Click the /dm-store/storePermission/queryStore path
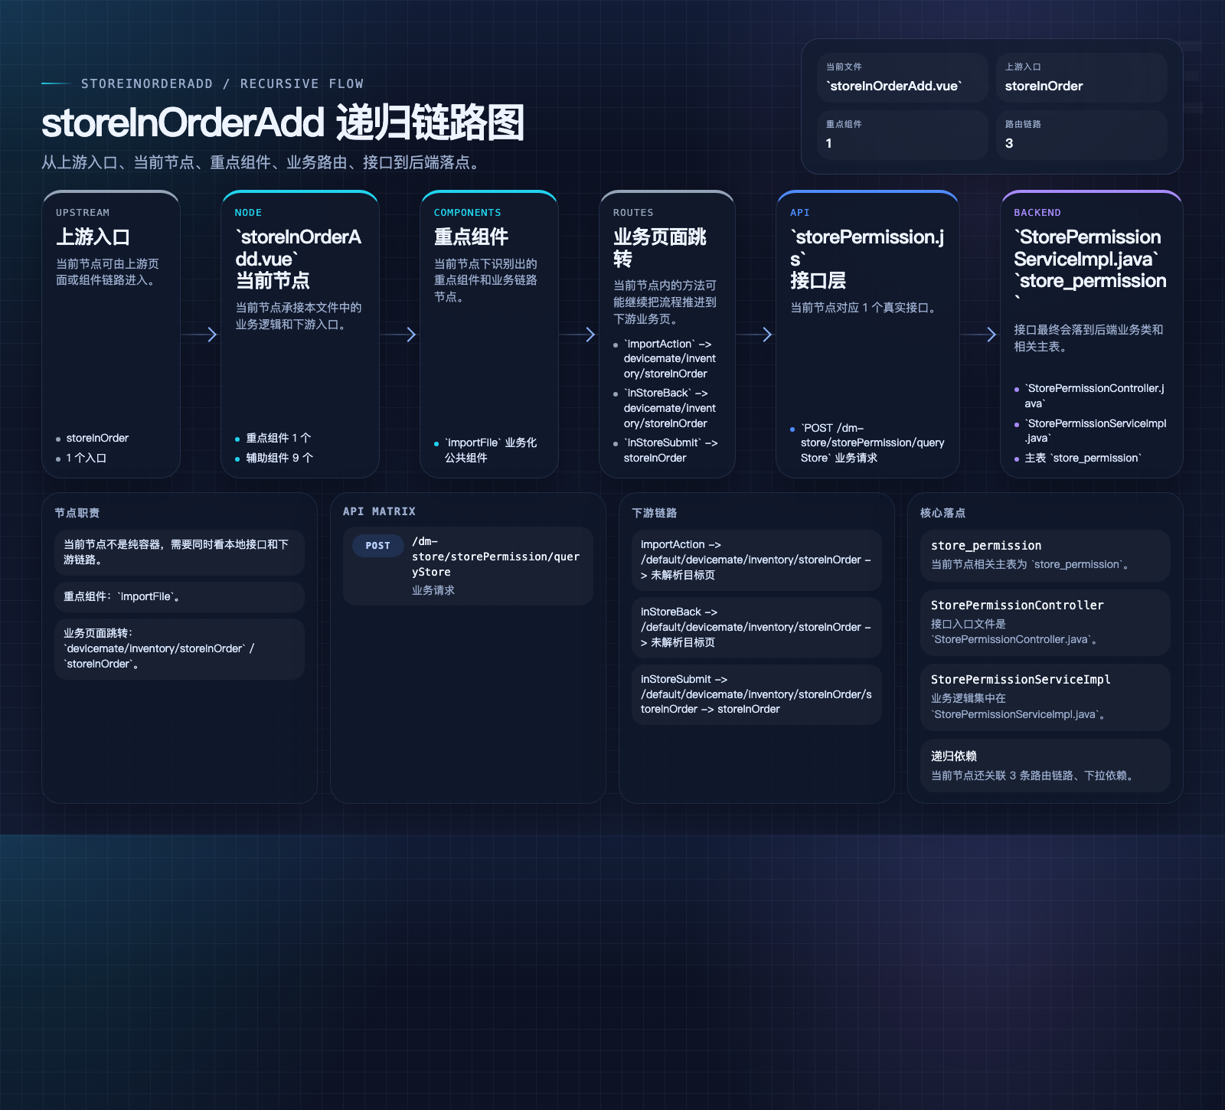The image size is (1225, 1110). 496,557
